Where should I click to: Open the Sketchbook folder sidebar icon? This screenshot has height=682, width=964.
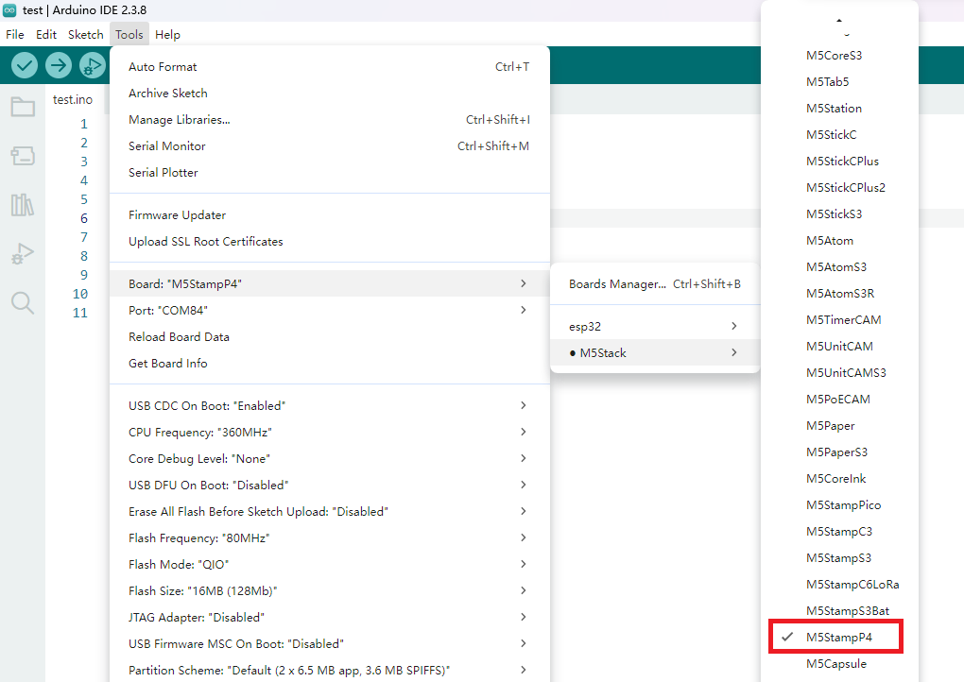pos(23,107)
